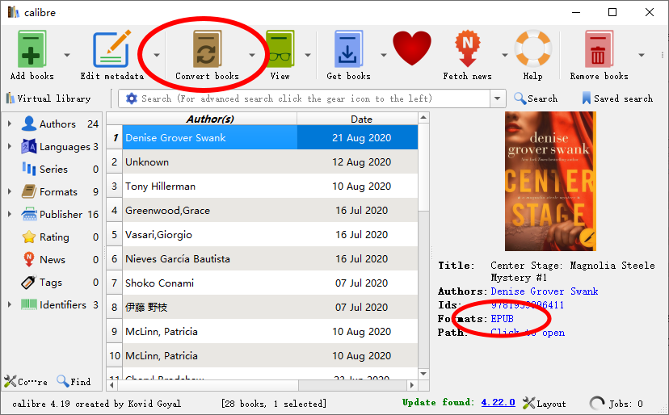The height and width of the screenshot is (415, 669).
Task: Click the ISBN identifier link
Action: click(x=528, y=305)
